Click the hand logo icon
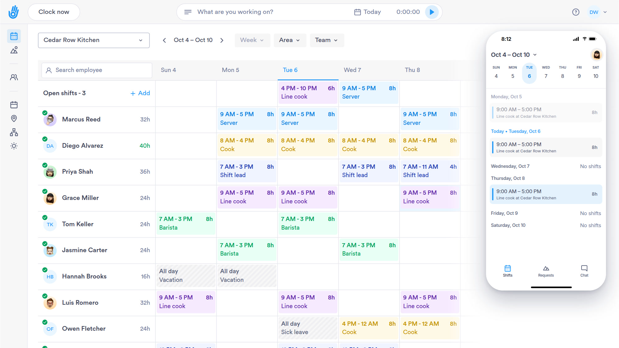Viewport: 619px width, 348px height. [14, 12]
